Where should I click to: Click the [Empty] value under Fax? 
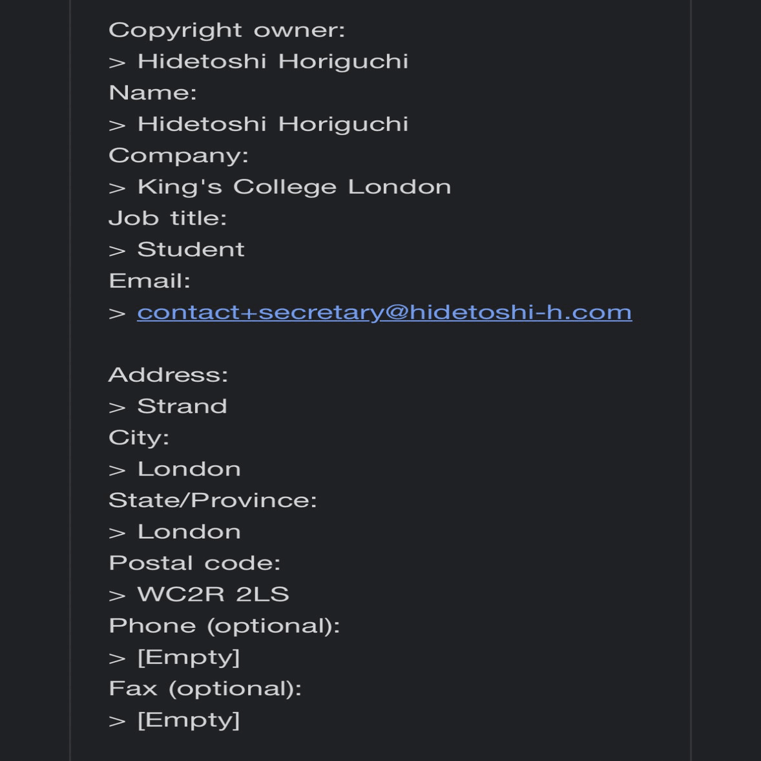[x=188, y=720]
